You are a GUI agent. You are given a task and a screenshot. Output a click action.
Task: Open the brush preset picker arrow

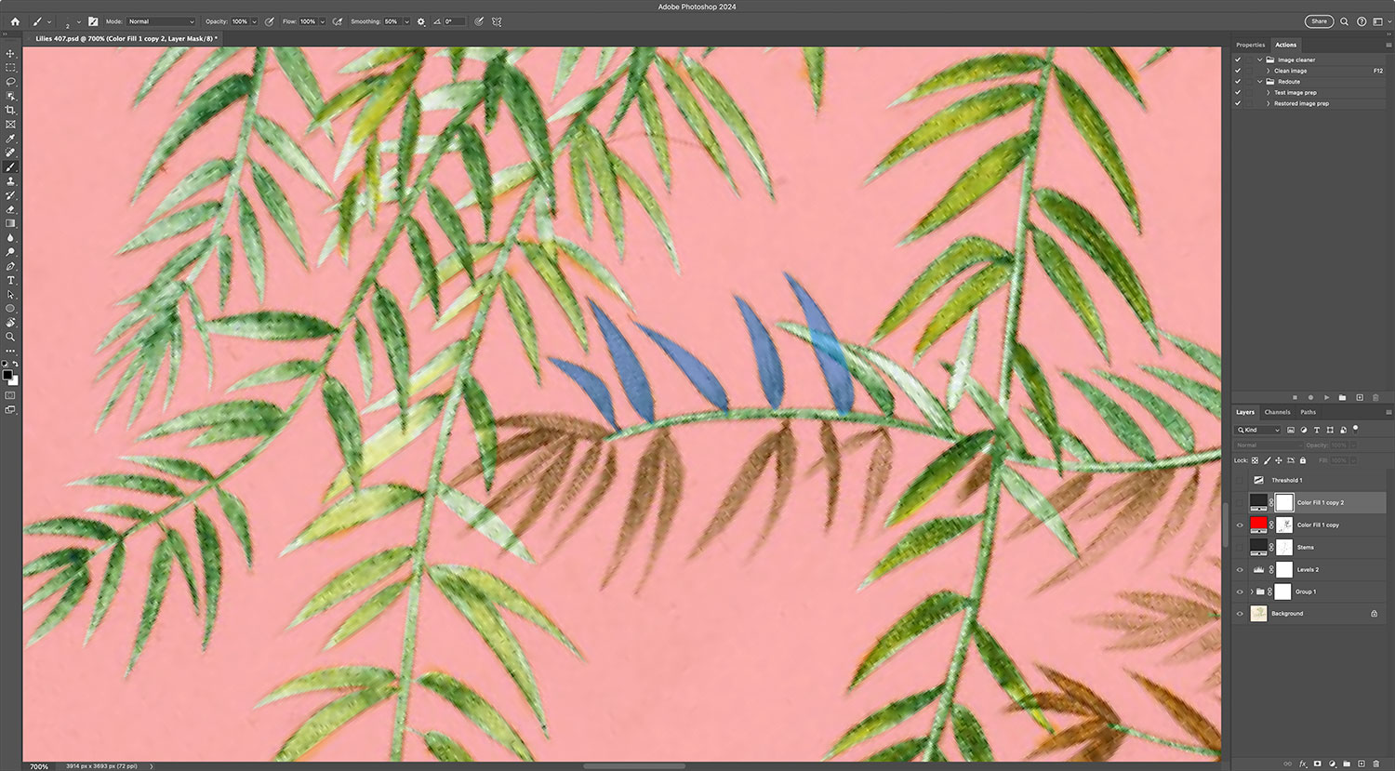pyautogui.click(x=79, y=21)
